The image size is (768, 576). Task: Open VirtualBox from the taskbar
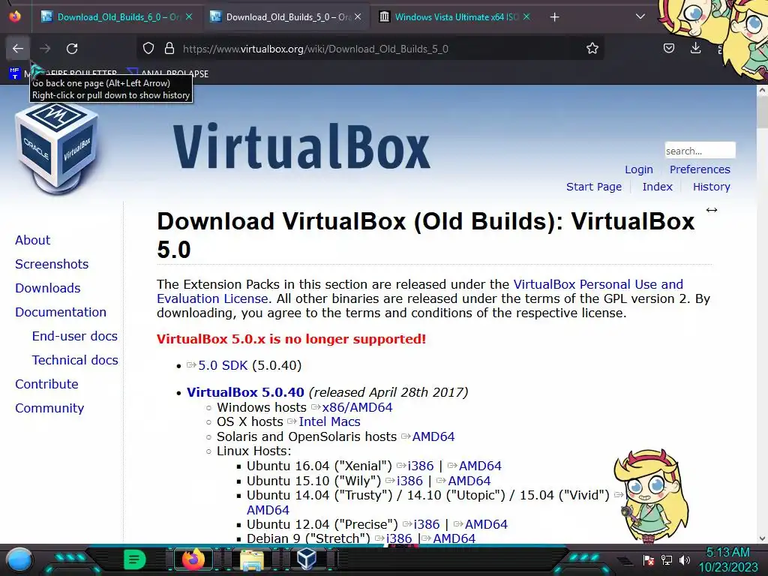click(307, 559)
